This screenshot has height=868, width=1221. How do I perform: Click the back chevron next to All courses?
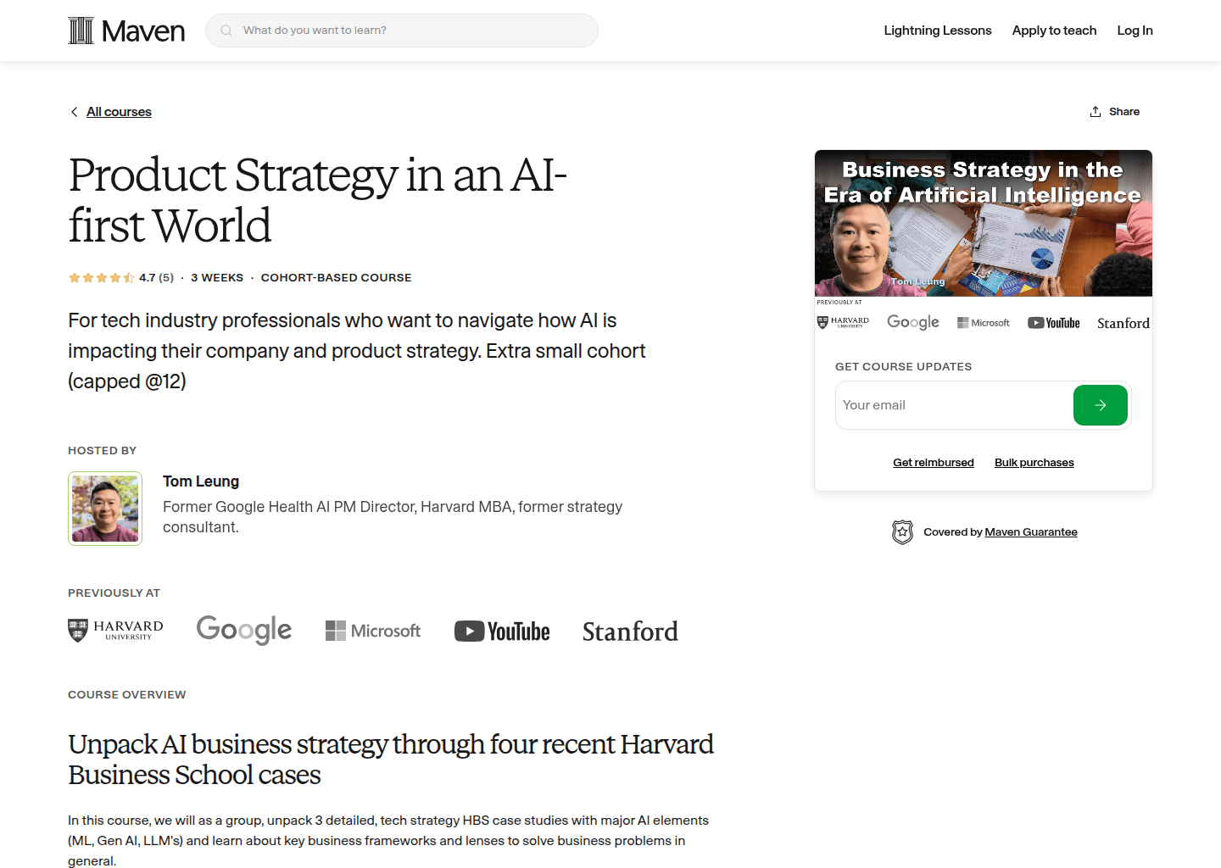74,111
